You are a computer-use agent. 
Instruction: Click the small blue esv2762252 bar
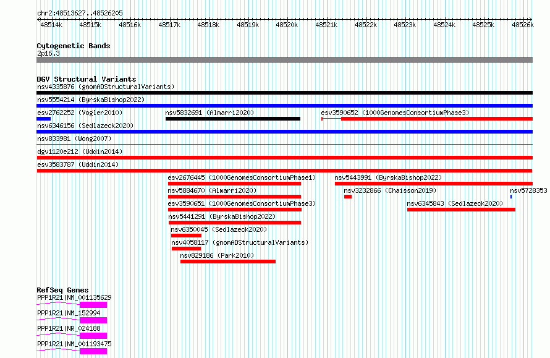[x=43, y=119]
